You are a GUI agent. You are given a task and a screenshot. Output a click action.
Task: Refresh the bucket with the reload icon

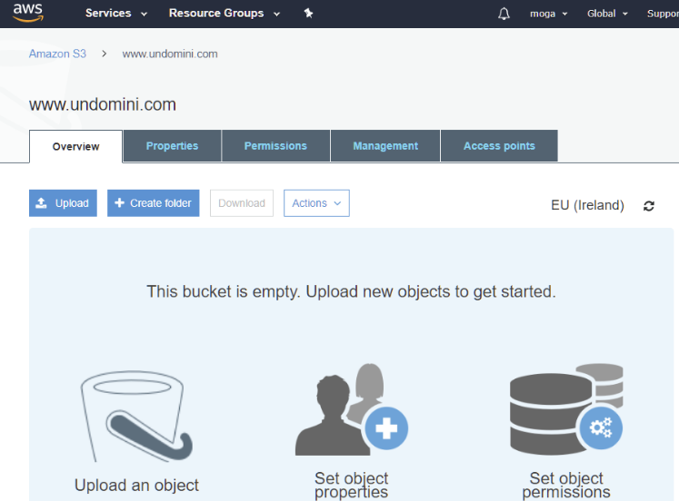coord(649,206)
